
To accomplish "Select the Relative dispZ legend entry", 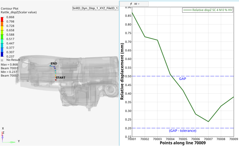I will coord(212,10).
